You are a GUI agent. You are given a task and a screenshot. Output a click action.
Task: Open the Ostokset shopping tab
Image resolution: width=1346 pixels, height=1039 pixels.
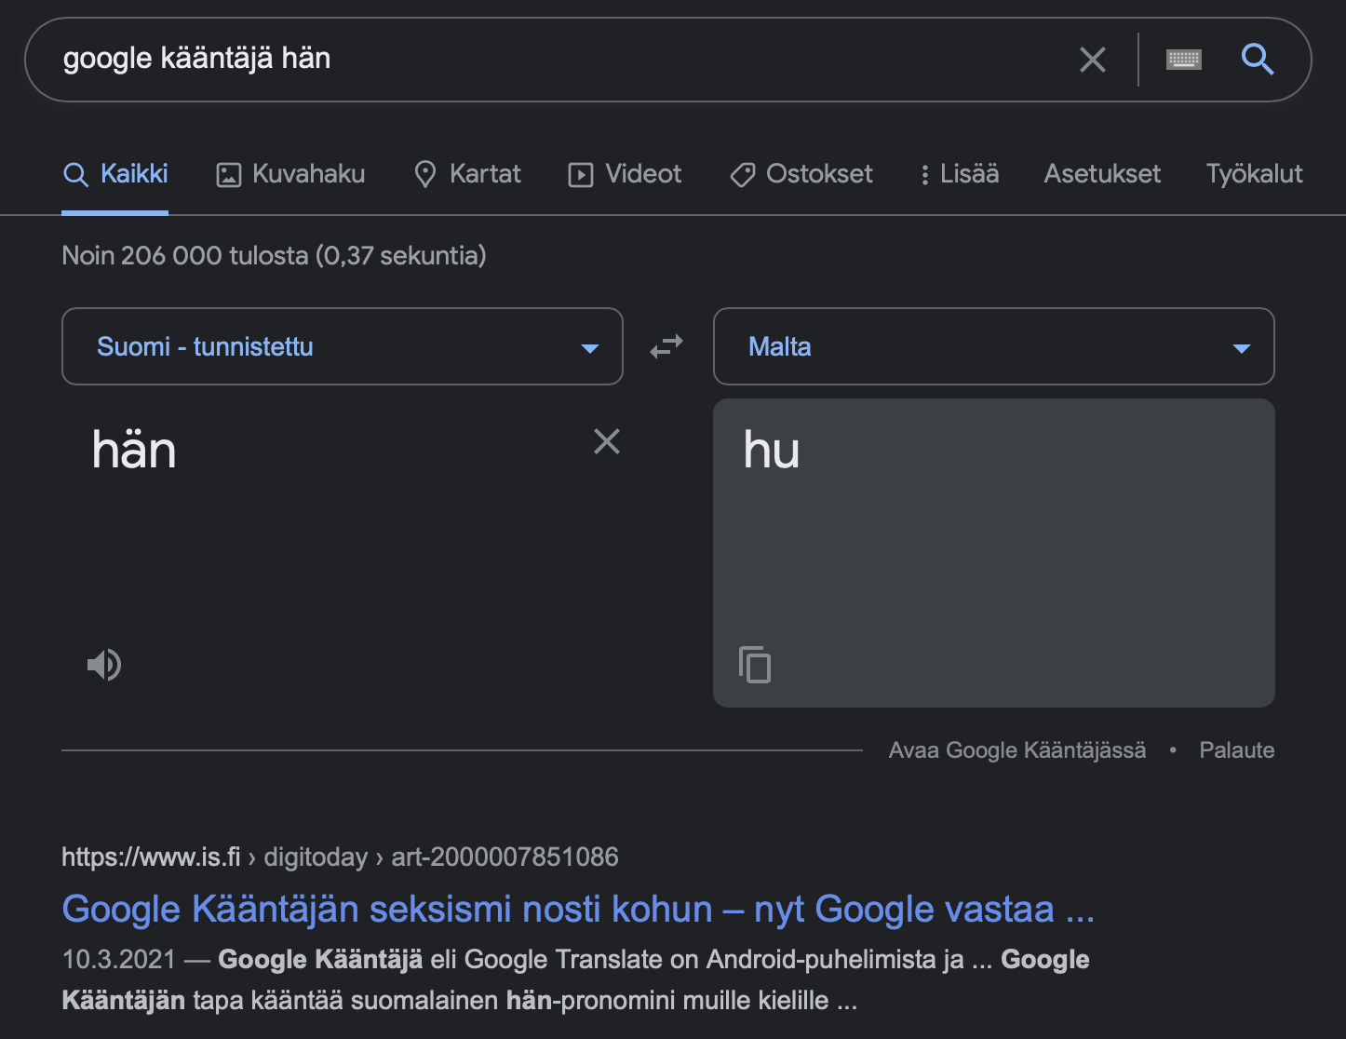801,174
